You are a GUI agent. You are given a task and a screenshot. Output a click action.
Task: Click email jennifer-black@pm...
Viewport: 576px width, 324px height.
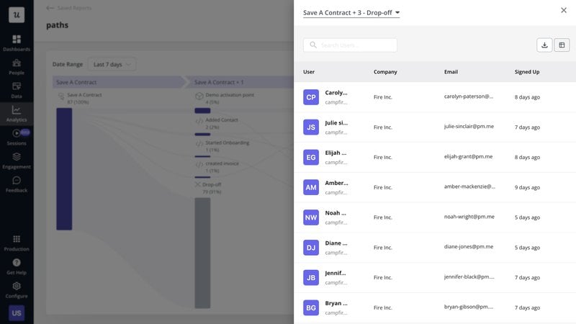[x=469, y=276]
